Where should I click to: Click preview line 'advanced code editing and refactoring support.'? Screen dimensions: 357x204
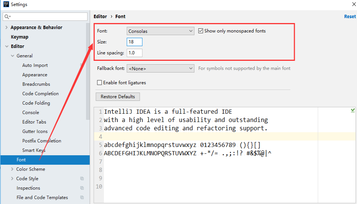click(186, 128)
